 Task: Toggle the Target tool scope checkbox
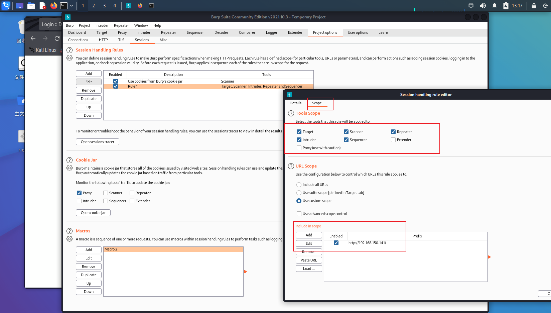pos(299,132)
